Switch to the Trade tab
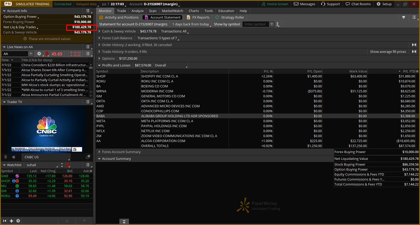420x225 pixels. (121, 11)
